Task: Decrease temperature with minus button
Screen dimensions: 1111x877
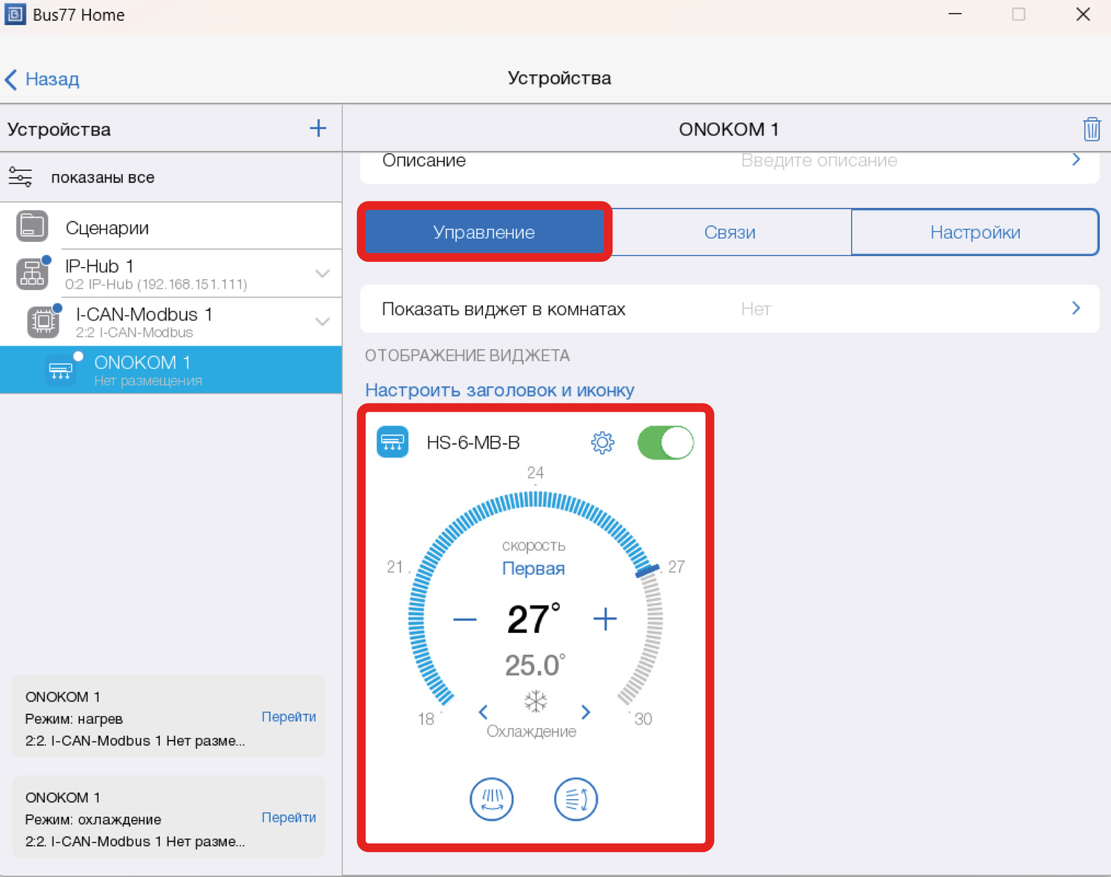Action: 464,619
